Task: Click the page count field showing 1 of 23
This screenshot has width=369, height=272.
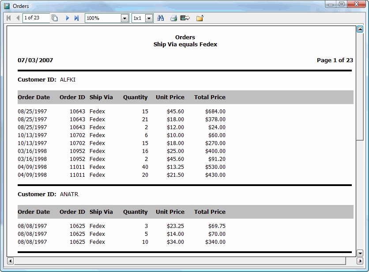Action: 36,18
